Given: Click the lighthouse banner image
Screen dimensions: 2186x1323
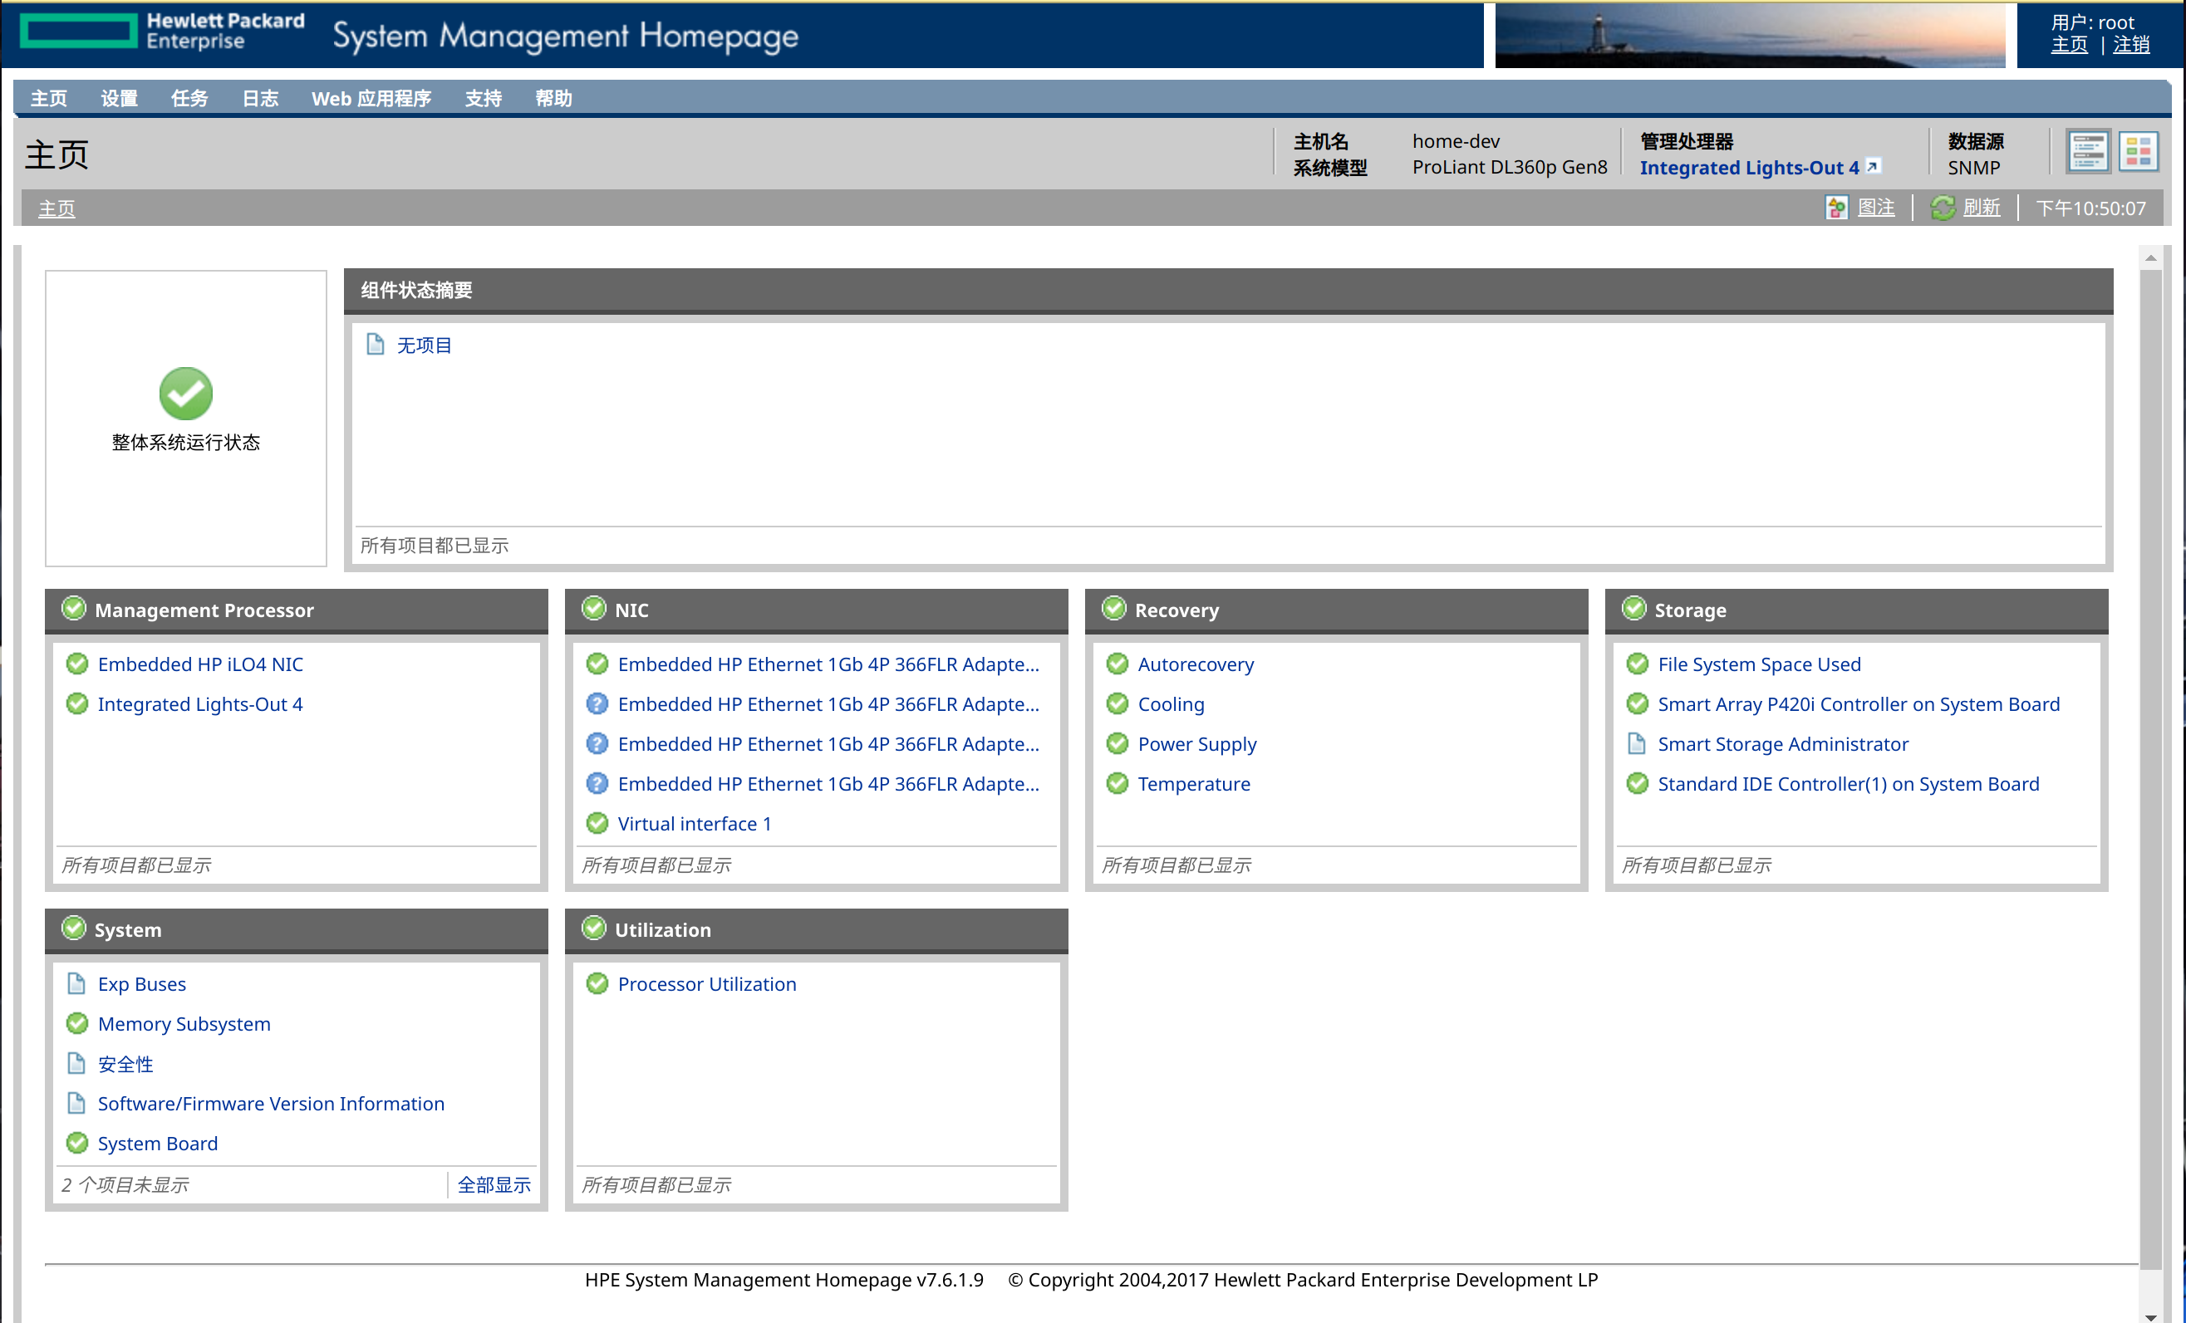Looking at the screenshot, I should pos(1750,36).
